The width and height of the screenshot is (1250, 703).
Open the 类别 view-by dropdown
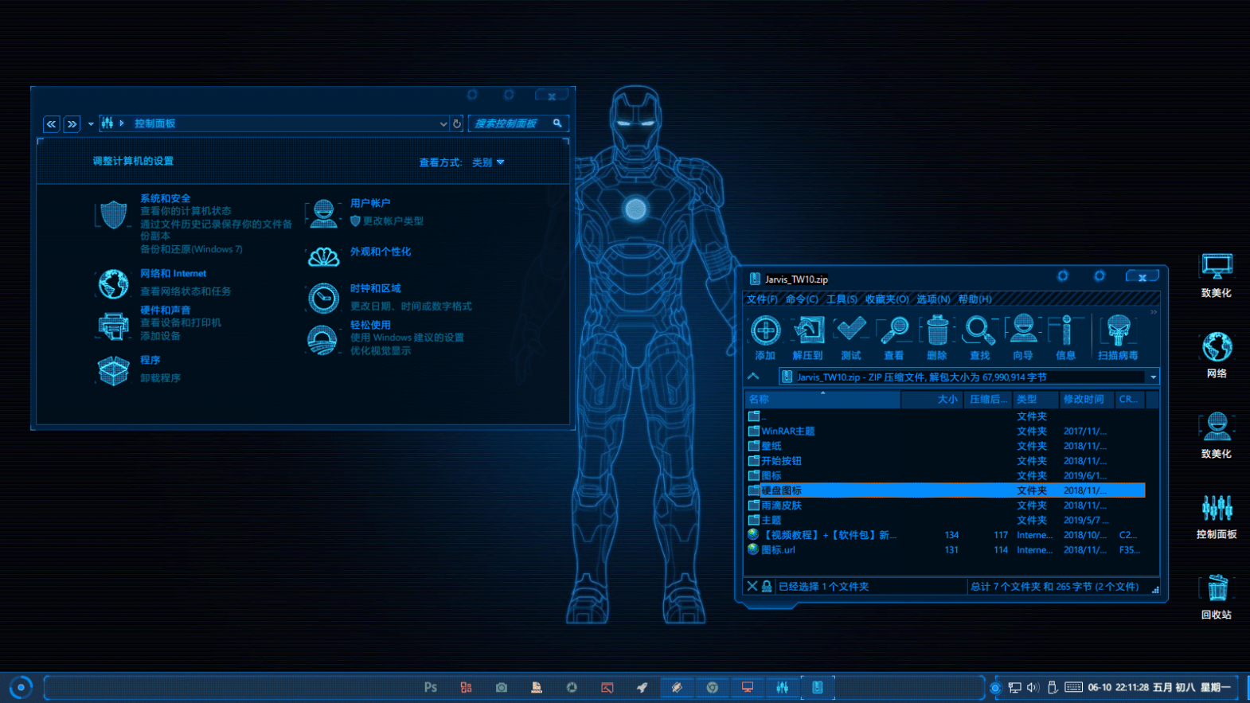pyautogui.click(x=488, y=162)
